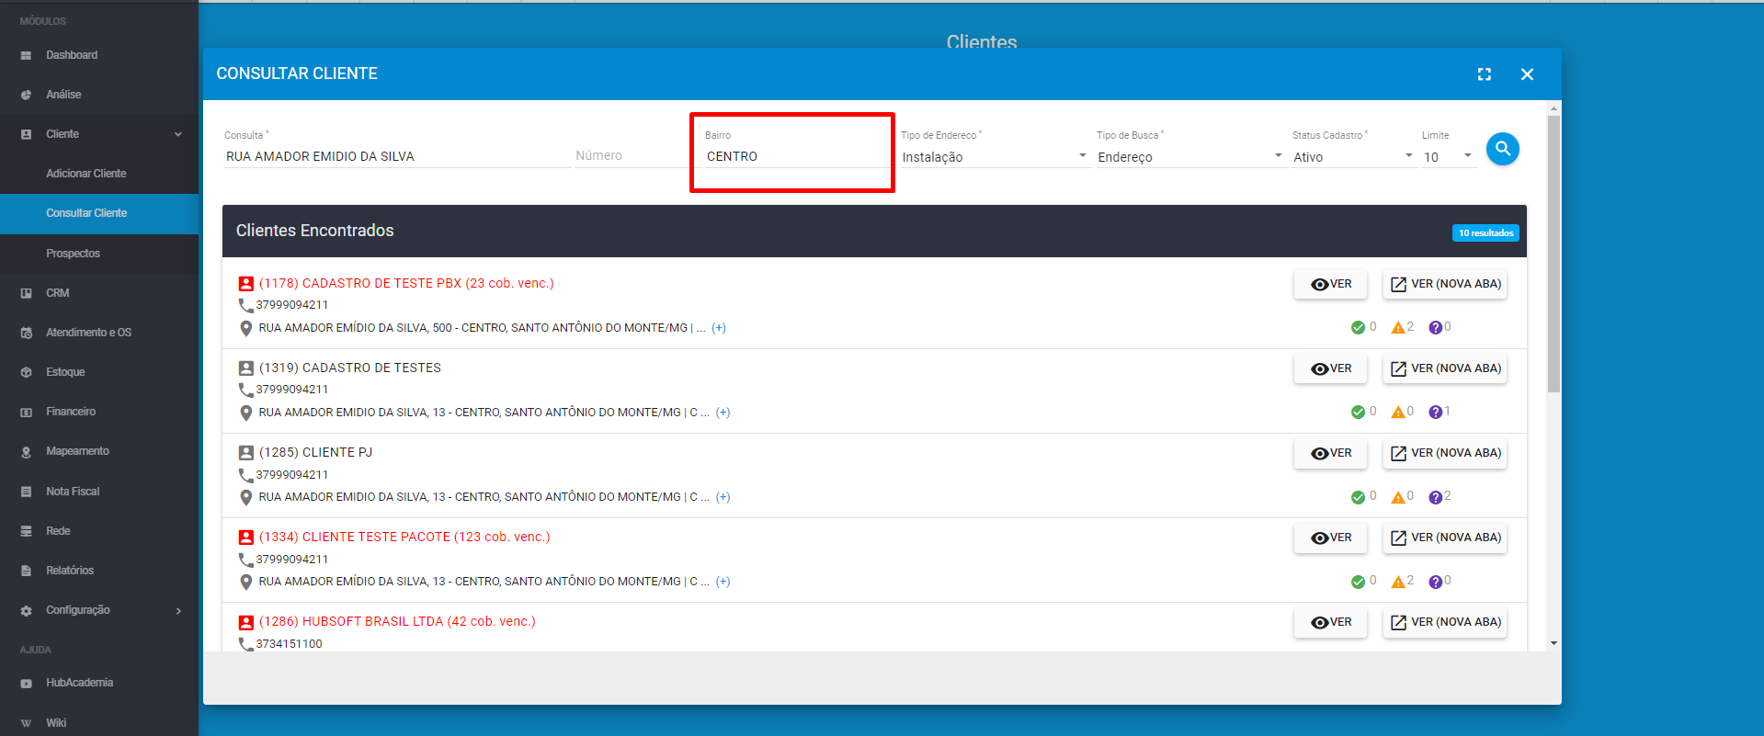Click phone number 3734151100
The image size is (1764, 736).
click(x=289, y=644)
